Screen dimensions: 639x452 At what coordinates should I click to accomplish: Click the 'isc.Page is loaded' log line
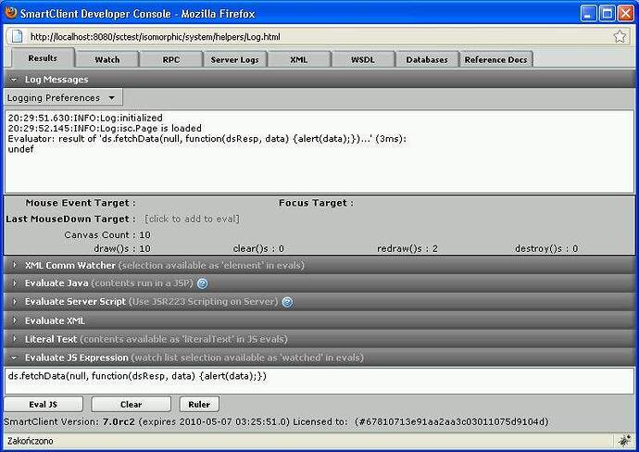point(105,129)
